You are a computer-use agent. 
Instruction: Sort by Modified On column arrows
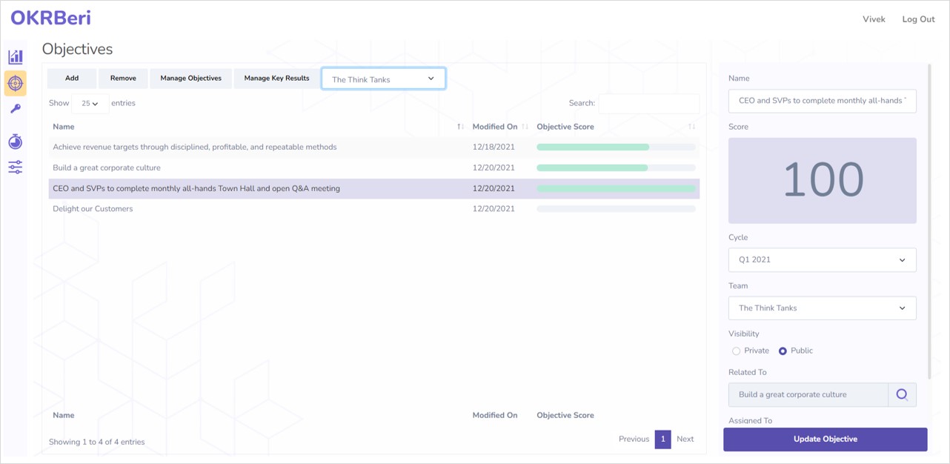coord(525,127)
